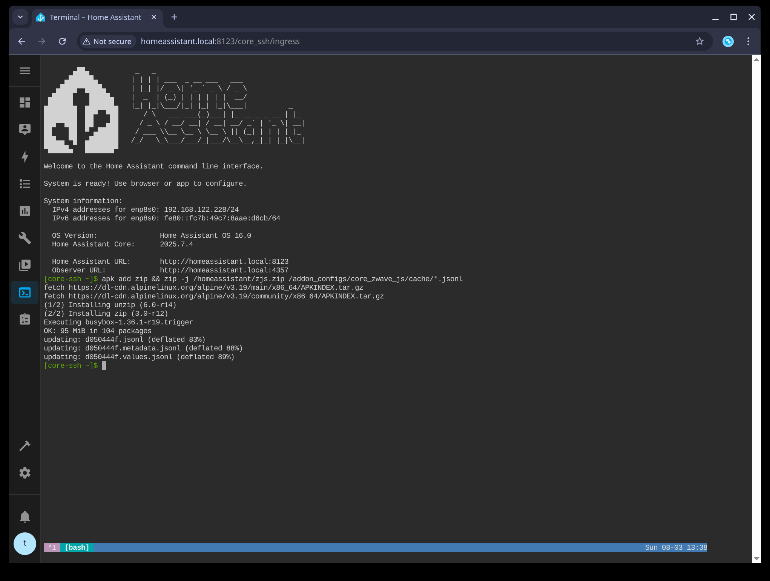770x581 pixels.
Task: Open the Energy panel via lightning bolt icon
Action: coord(25,157)
